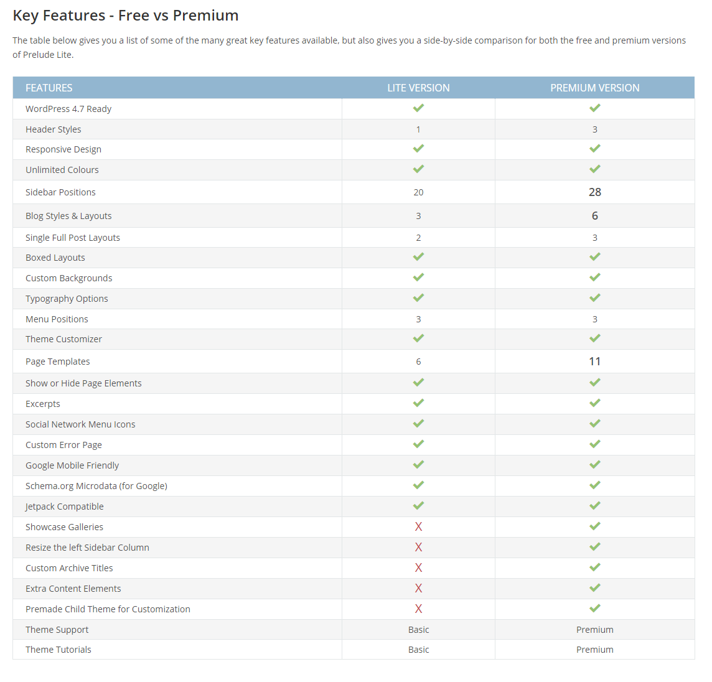
Task: Click Premium checkmark for Theme Customizer
Action: coord(595,339)
